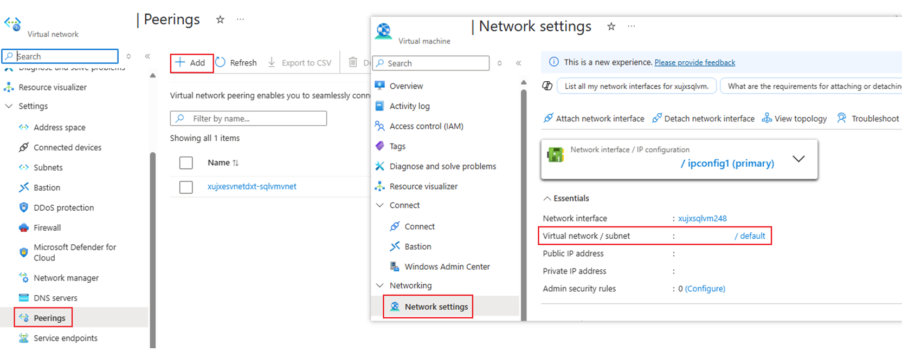Viewport: 902px width, 352px height.
Task: Expand the ipconfig1 (primary) dropdown arrow
Action: pos(798,159)
